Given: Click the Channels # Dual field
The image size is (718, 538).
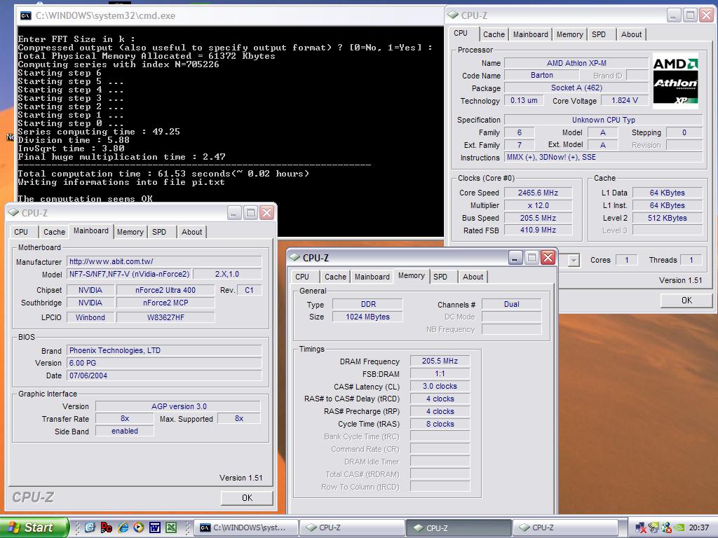Looking at the screenshot, I should (511, 304).
